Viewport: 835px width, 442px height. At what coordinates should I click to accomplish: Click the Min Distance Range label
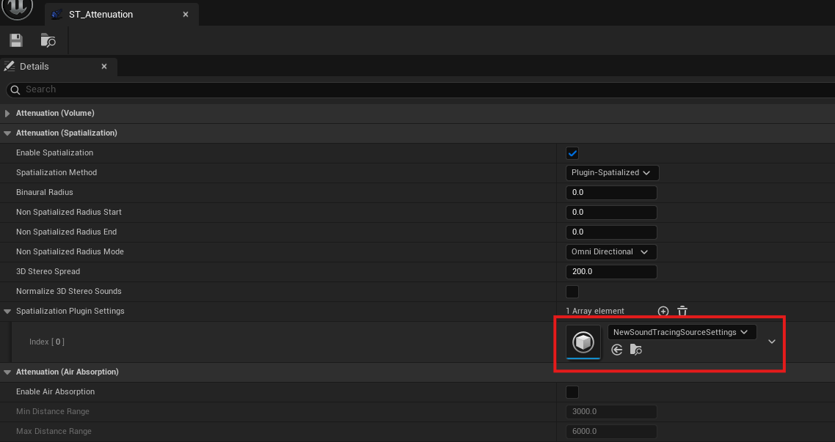click(x=53, y=411)
